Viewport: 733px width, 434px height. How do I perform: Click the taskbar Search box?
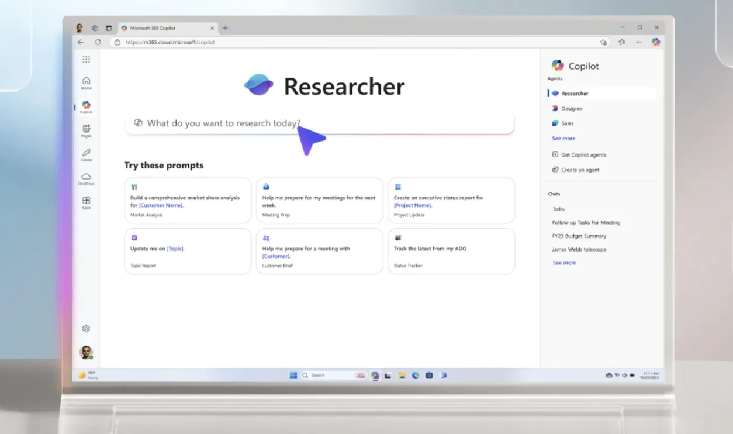coord(334,376)
